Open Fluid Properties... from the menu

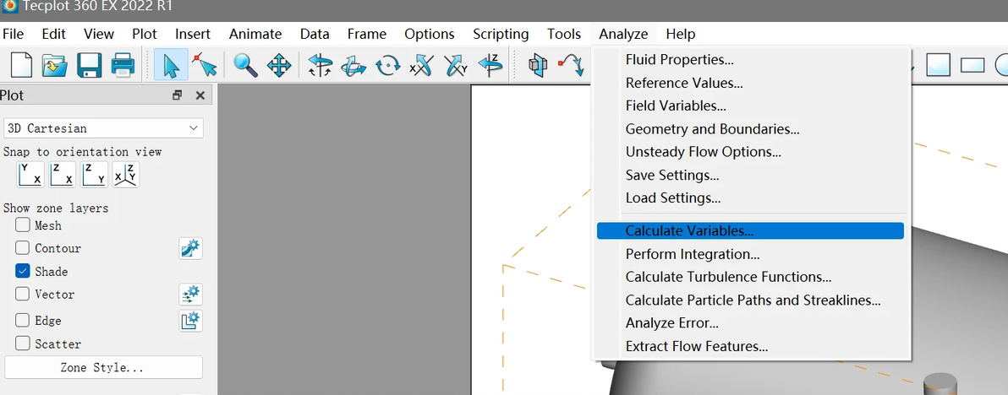(x=679, y=60)
